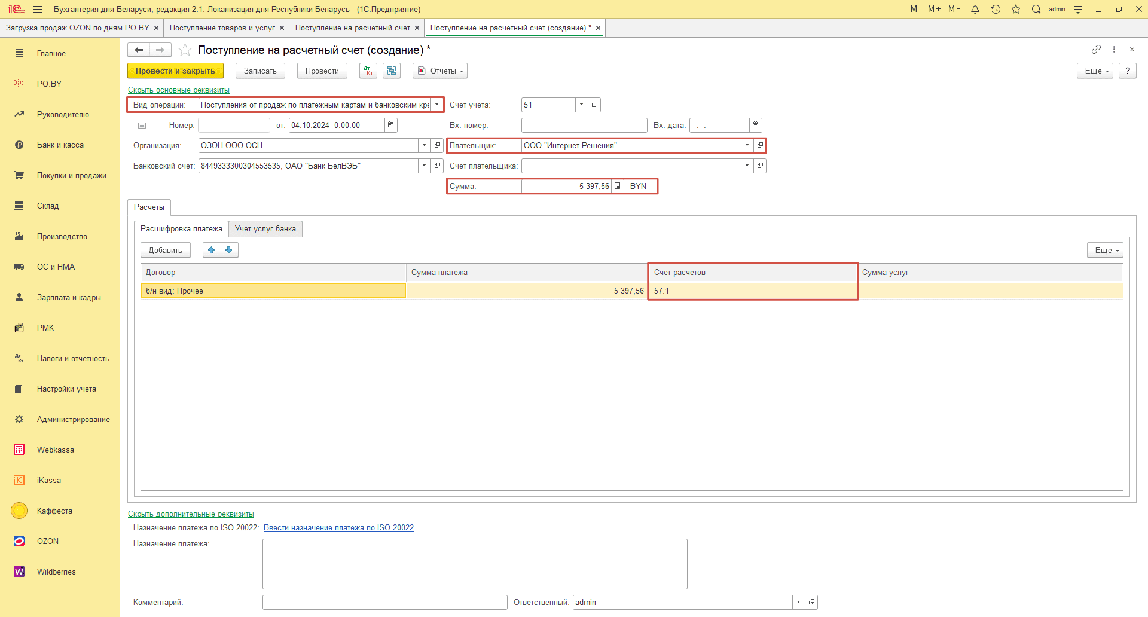Image resolution: width=1148 pixels, height=617 pixels.
Task: Open Организация record icon
Action: point(437,145)
